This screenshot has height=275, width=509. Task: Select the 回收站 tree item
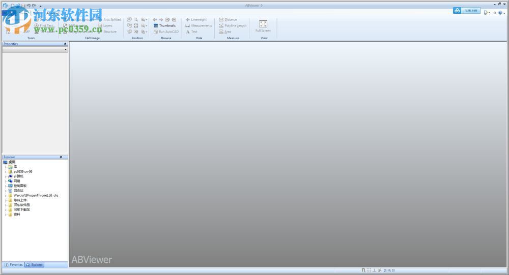click(18, 191)
